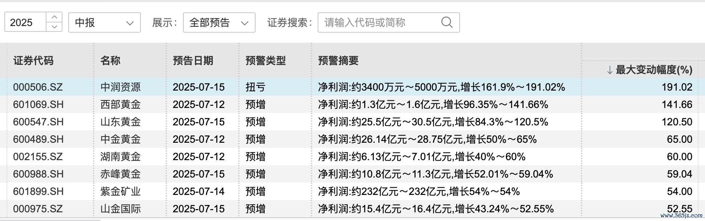Focus the 证券搜索 code or name input
This screenshot has height=221, width=705.
pos(388,22)
